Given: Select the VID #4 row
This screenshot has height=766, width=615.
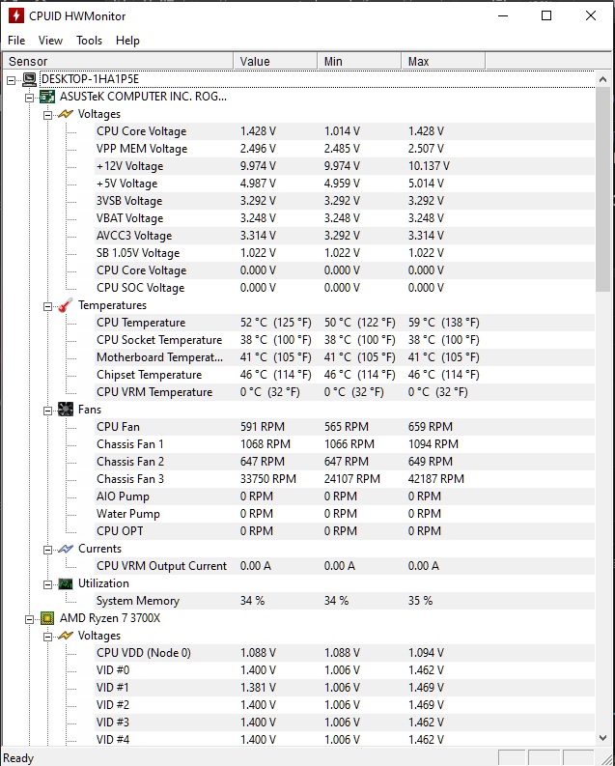Looking at the screenshot, I should tap(344, 740).
